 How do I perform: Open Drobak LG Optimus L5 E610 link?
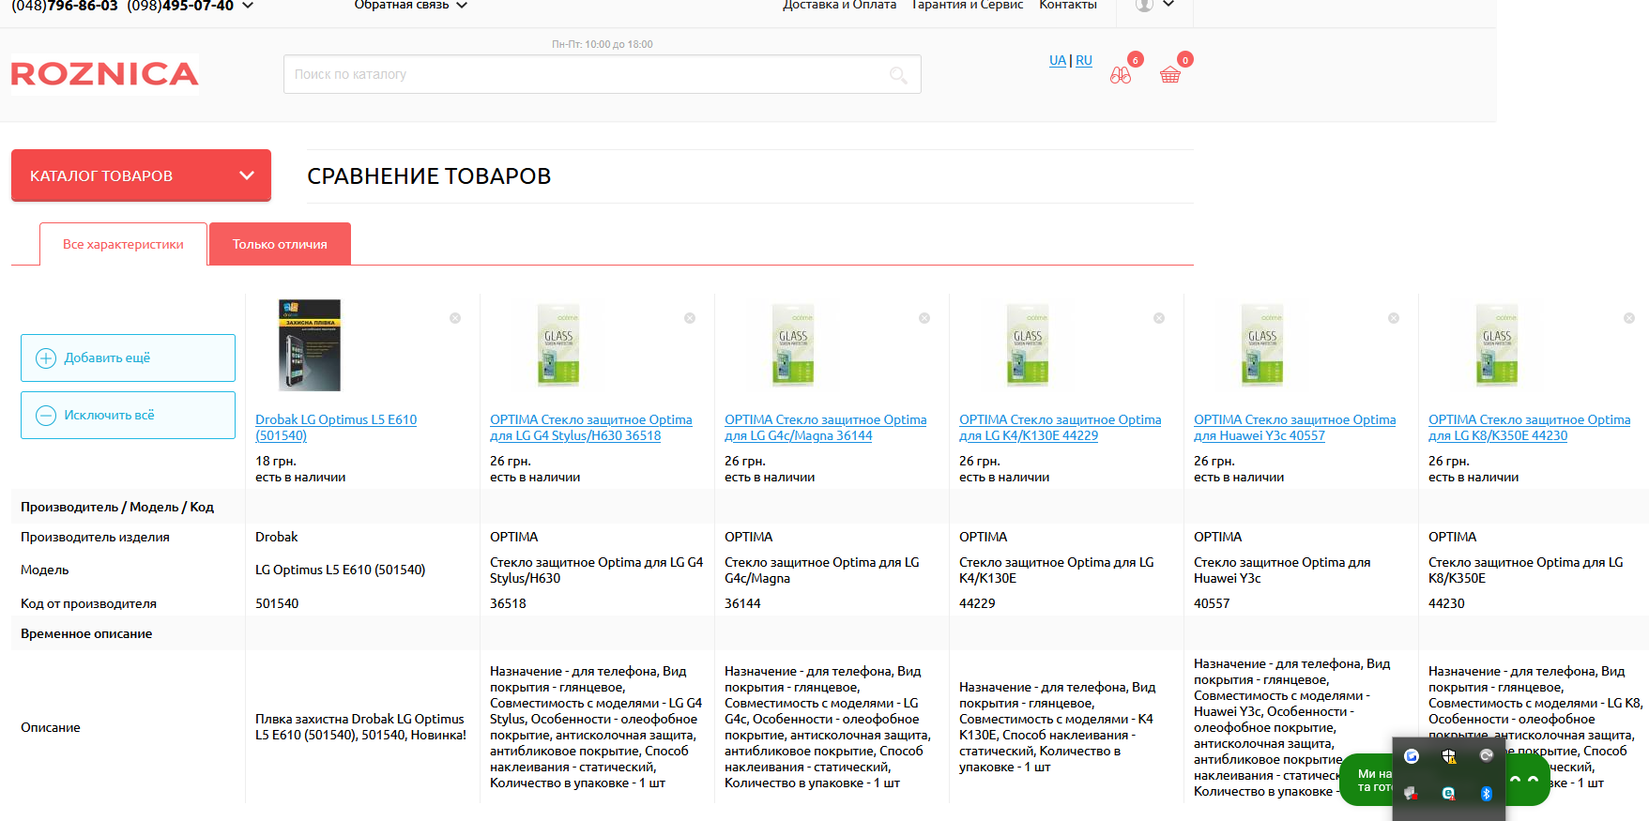point(336,428)
